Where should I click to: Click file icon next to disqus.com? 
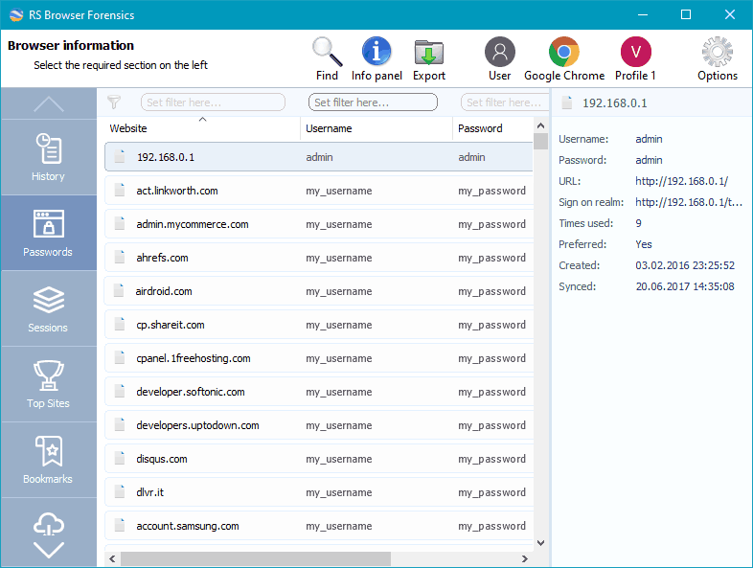[120, 458]
